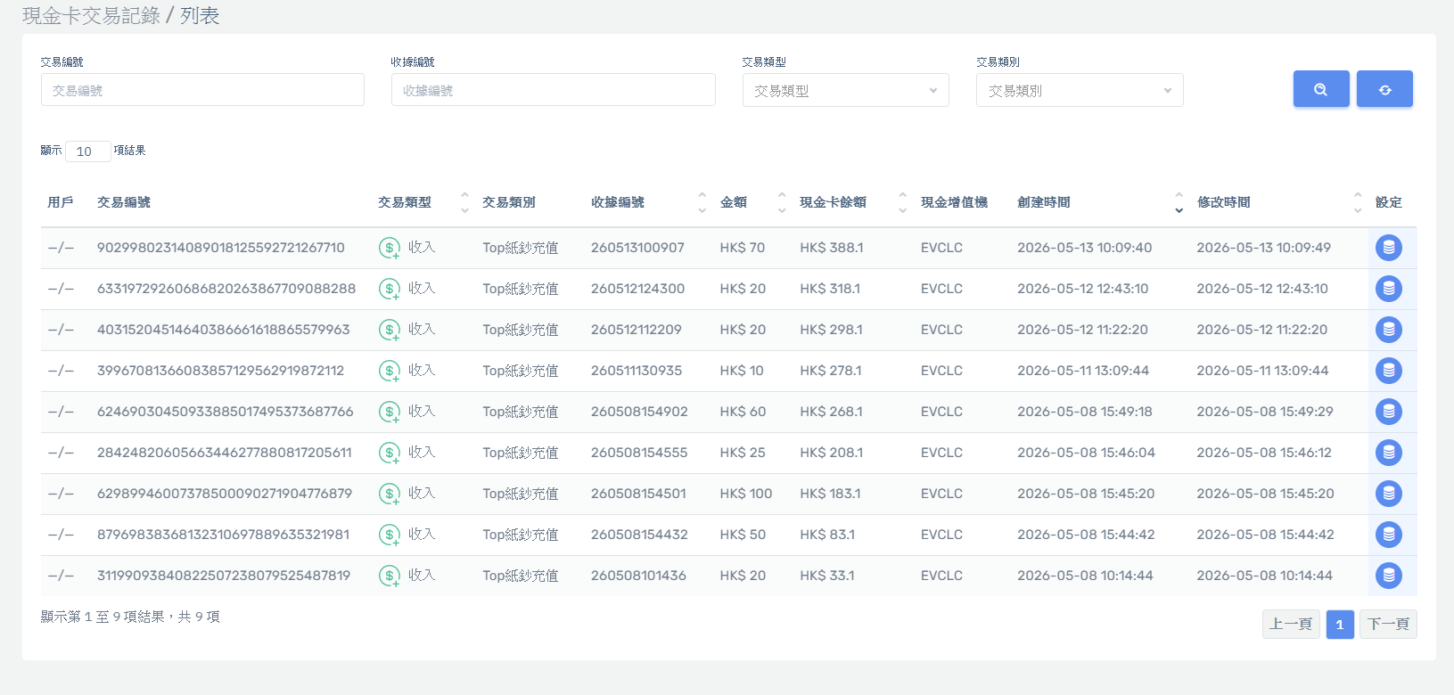Image resolution: width=1454 pixels, height=695 pixels.
Task: Click the results-per-page box showing 10
Action: point(87,151)
